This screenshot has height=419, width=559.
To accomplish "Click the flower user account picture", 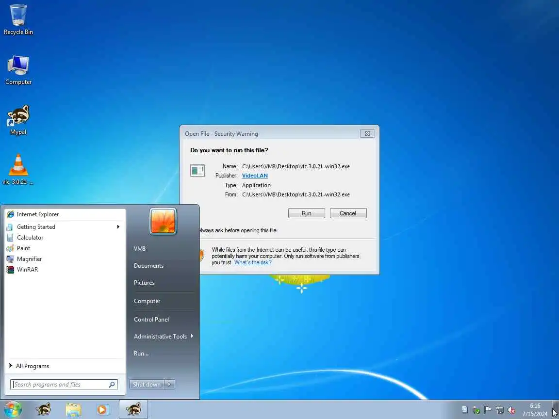I will (163, 221).
